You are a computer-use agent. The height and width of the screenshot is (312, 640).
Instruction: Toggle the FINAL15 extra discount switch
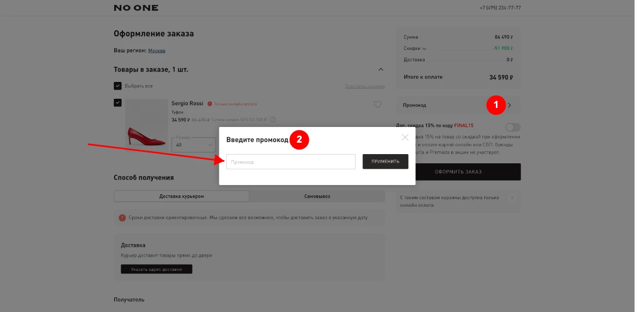(x=512, y=127)
